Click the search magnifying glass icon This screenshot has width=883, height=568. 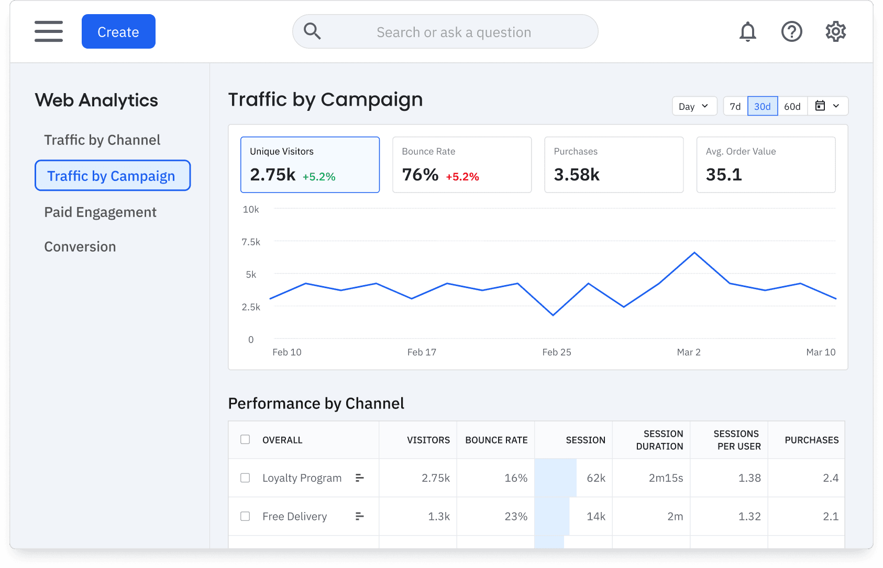313,31
